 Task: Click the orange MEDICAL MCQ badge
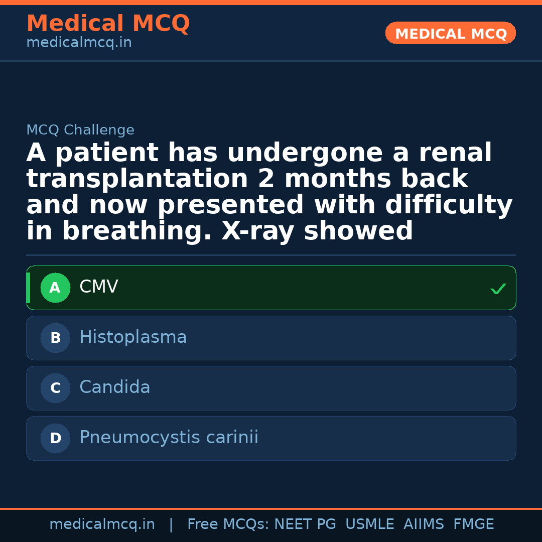pyautogui.click(x=450, y=34)
